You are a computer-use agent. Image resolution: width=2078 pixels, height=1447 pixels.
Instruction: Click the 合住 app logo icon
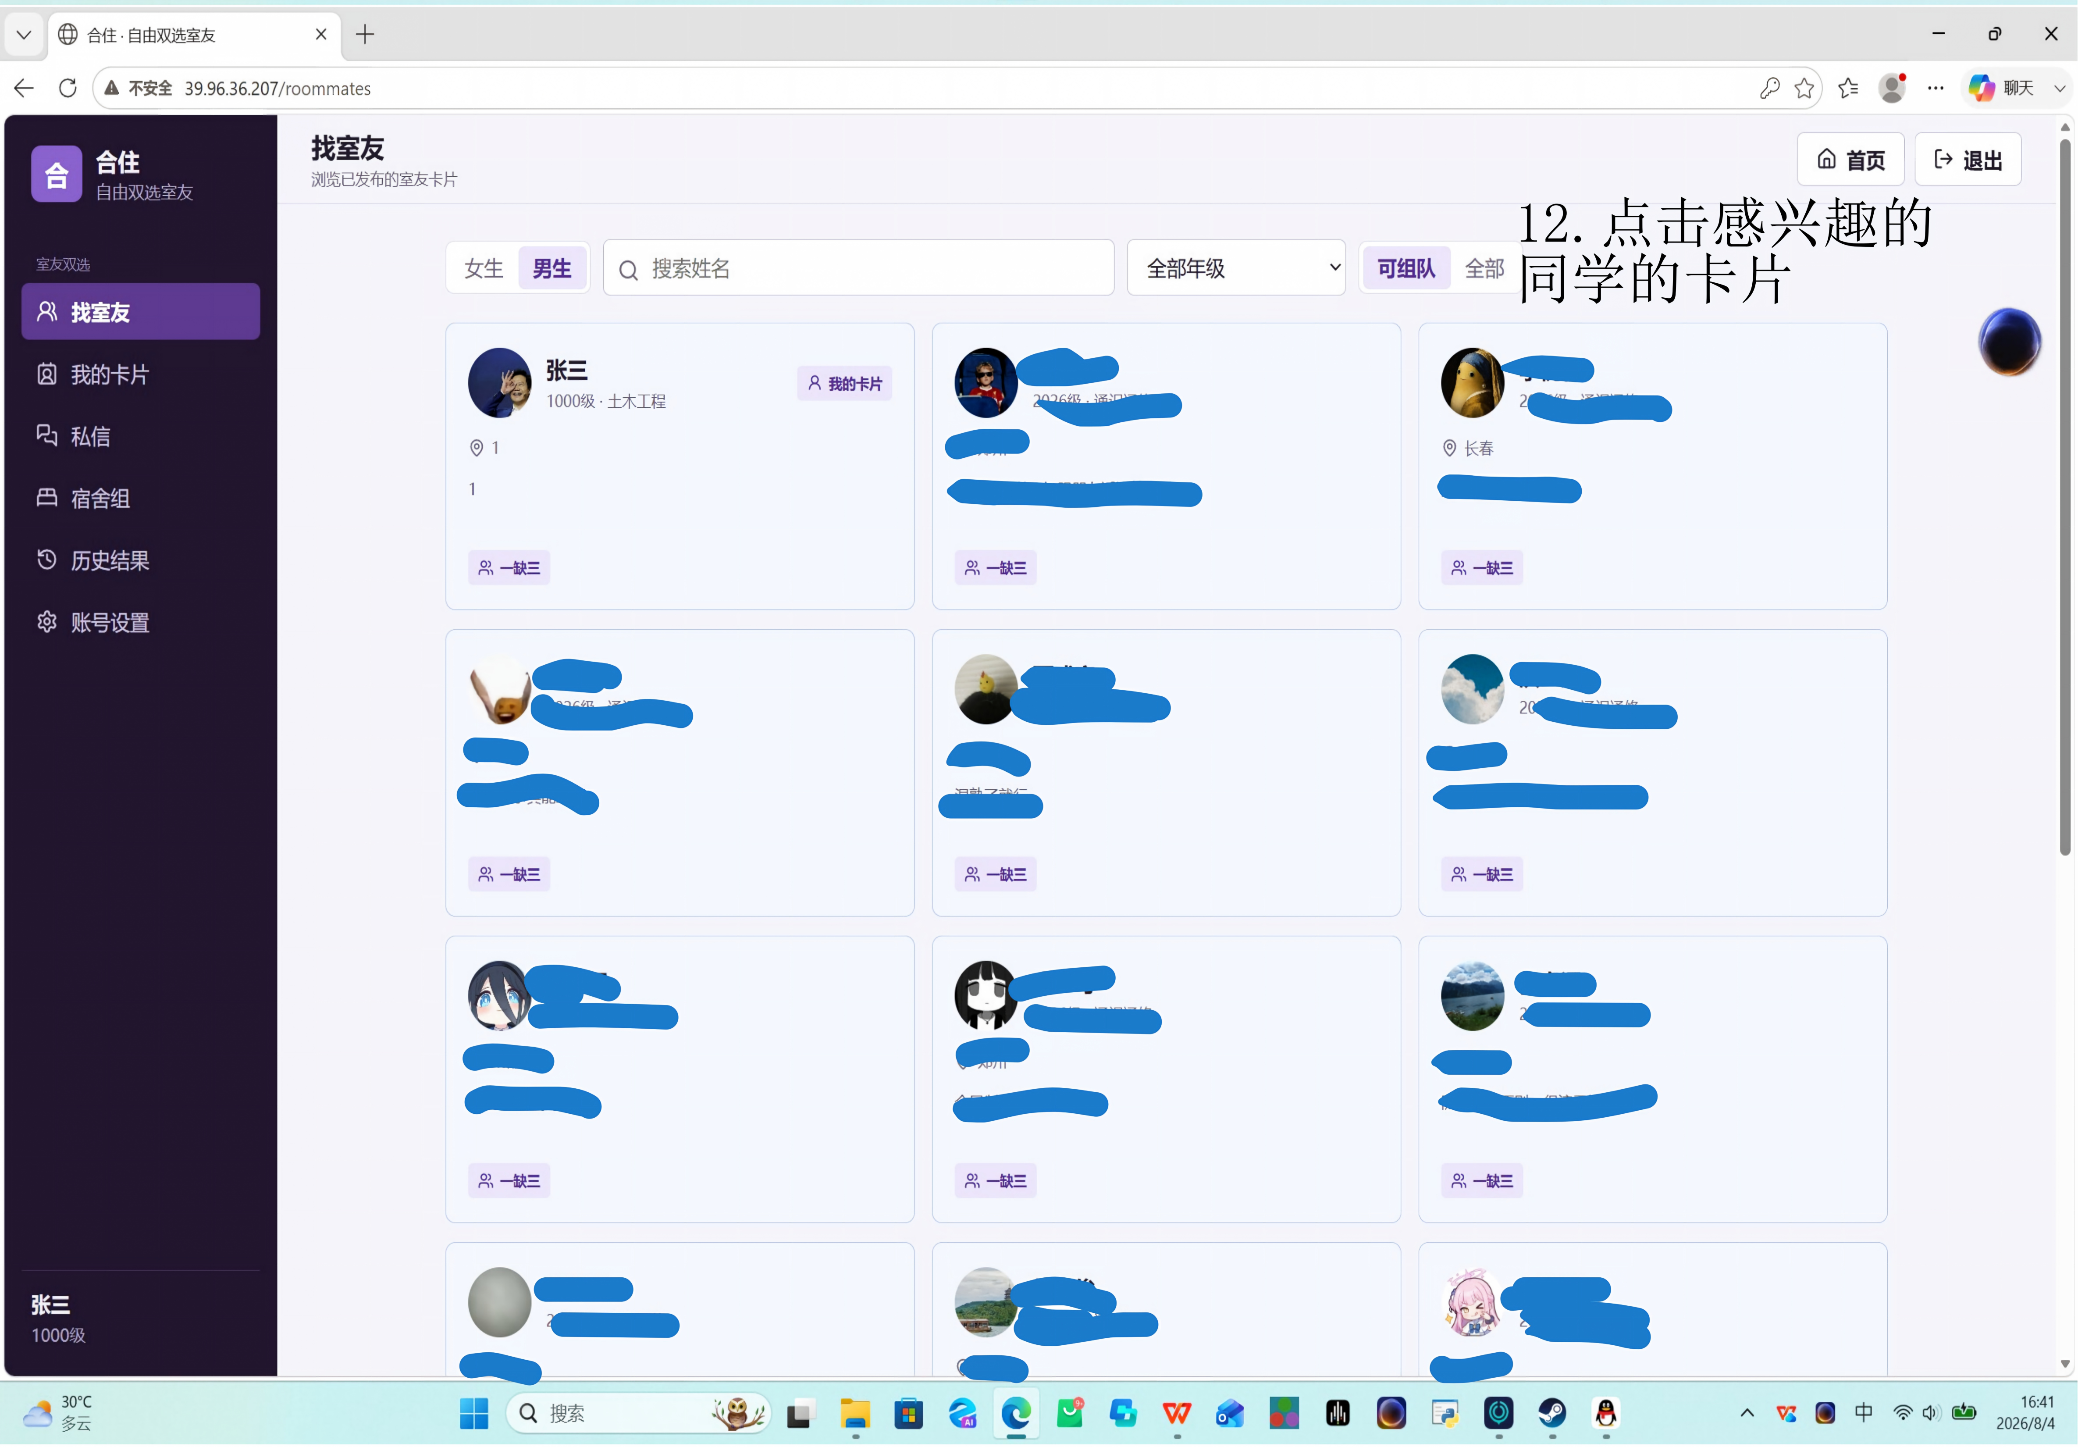point(56,174)
